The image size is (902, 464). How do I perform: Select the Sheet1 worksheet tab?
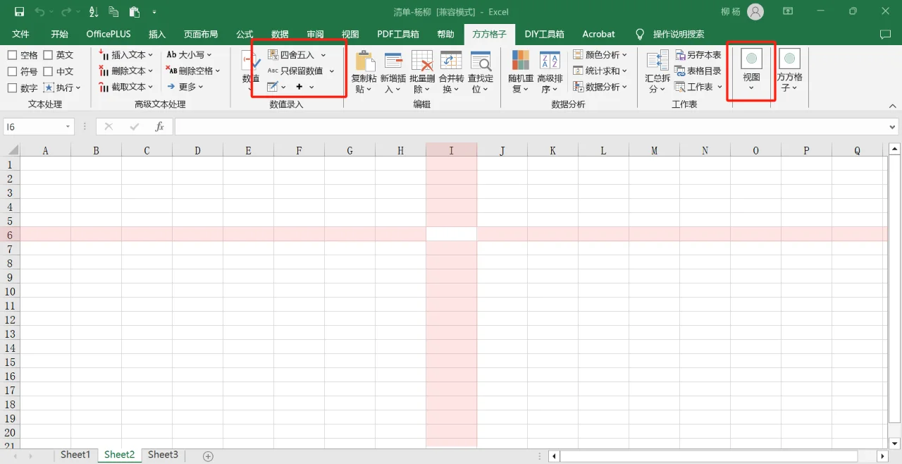pyautogui.click(x=75, y=455)
